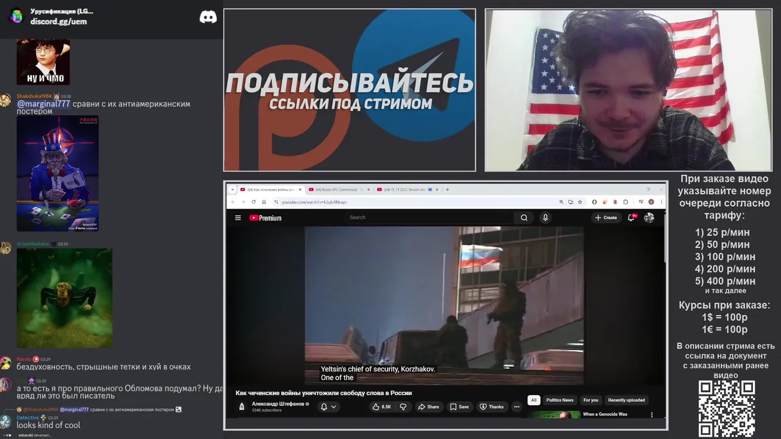The height and width of the screenshot is (439, 781).
Task: Open the Александр Штефанов channel name link
Action: [278, 404]
